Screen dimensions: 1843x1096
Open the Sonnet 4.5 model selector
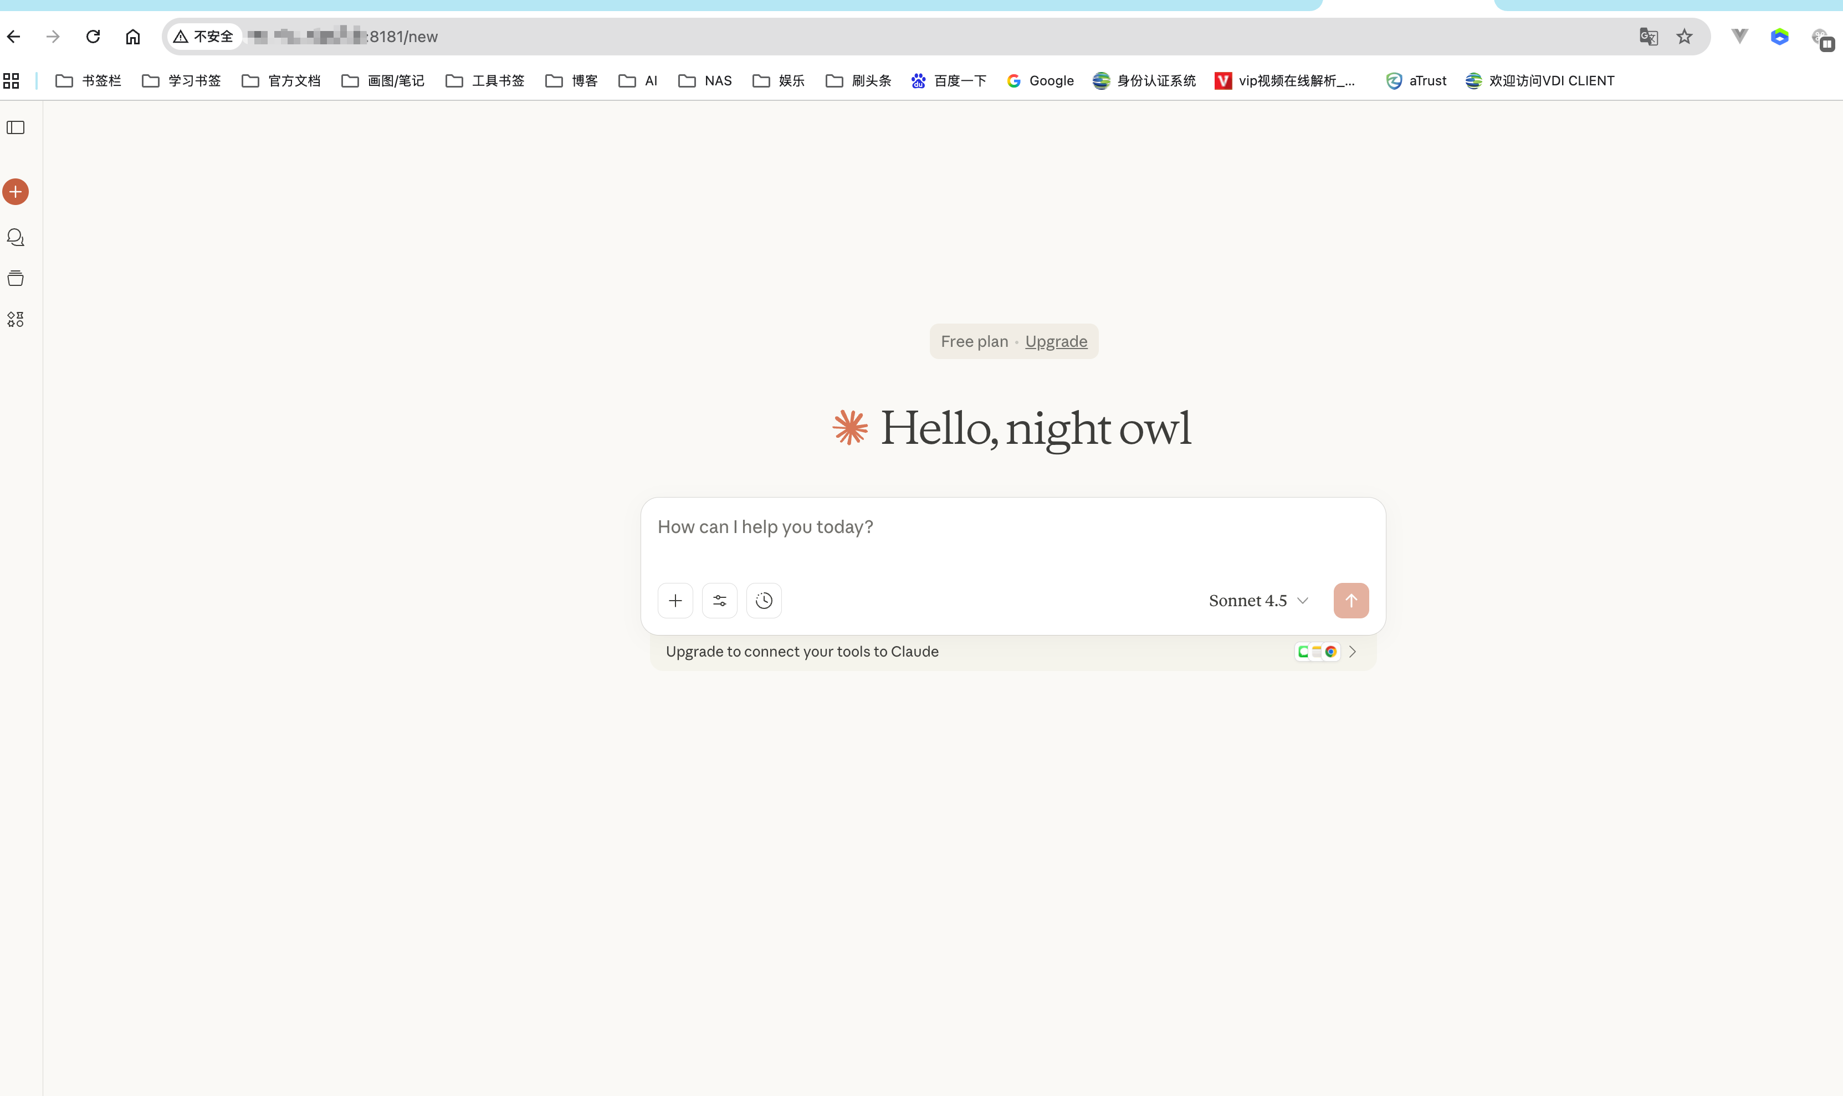(x=1258, y=601)
